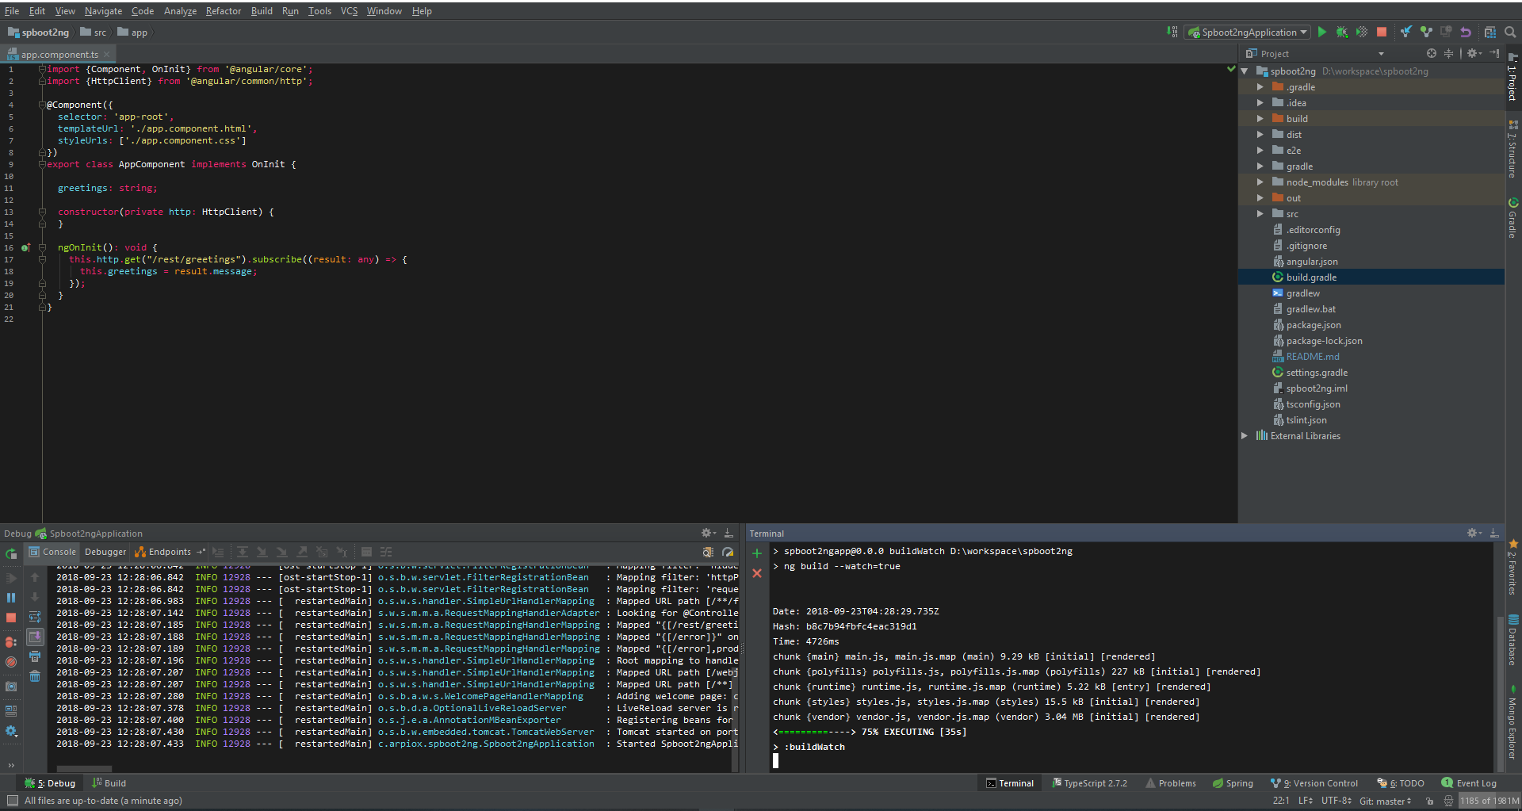Revert changes with the purple undo arrow
This screenshot has width=1522, height=811.
(1466, 33)
